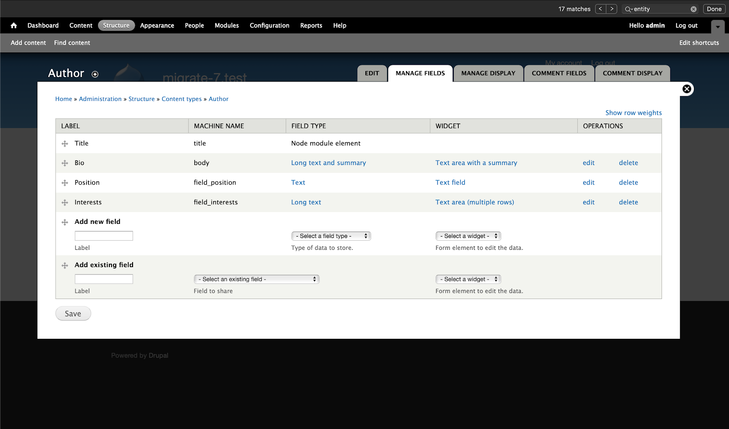Edit the Position field

point(589,182)
